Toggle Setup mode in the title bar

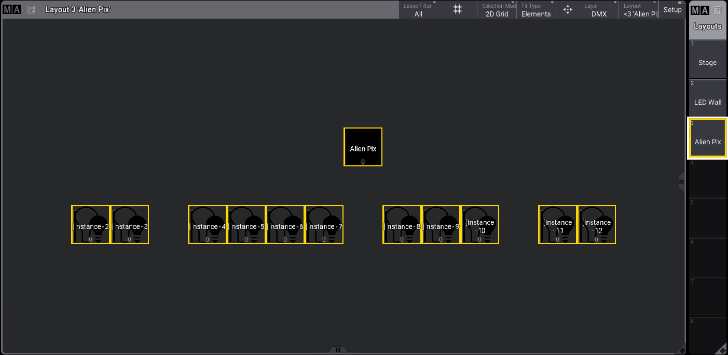[672, 10]
